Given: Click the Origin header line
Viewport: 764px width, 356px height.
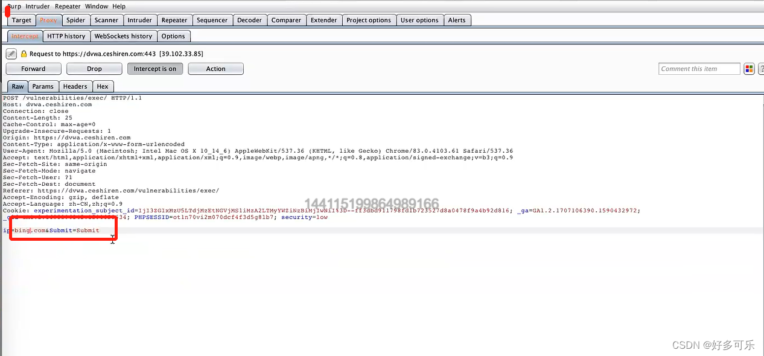Looking at the screenshot, I should 66,138.
